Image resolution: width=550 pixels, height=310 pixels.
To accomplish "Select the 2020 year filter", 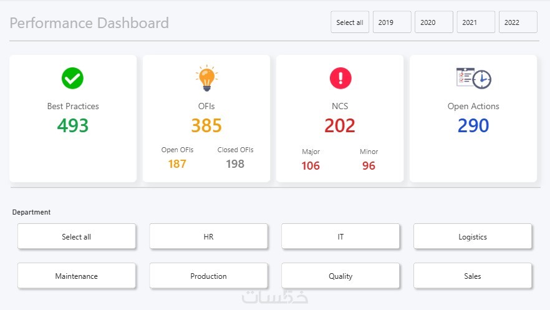I will (434, 22).
